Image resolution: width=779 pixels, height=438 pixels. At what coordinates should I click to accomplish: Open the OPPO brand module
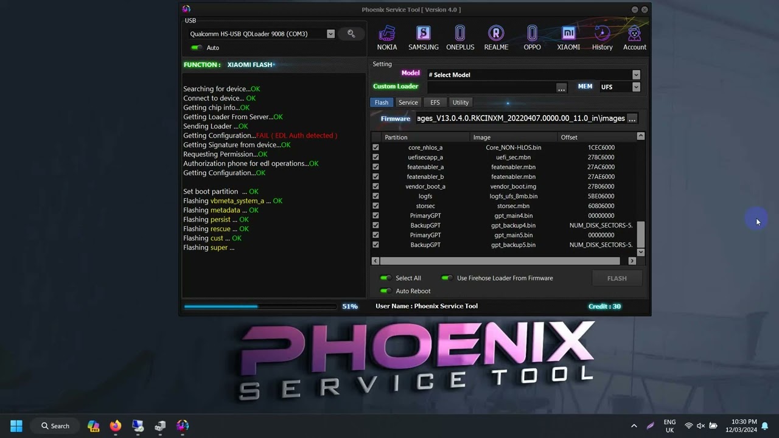tap(532, 38)
